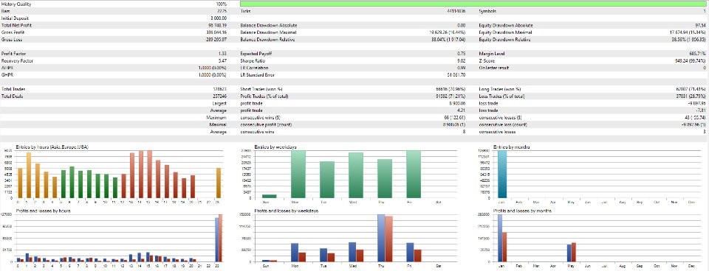Click the Symbols label
709x271 pixels.
[x=488, y=11]
